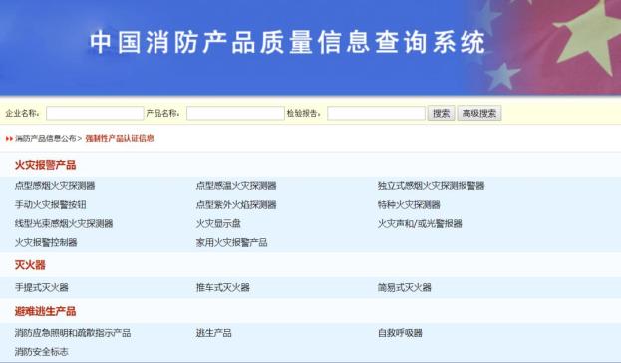Open 特种火灾探测器 link
The height and width of the screenshot is (363, 621).
click(409, 204)
